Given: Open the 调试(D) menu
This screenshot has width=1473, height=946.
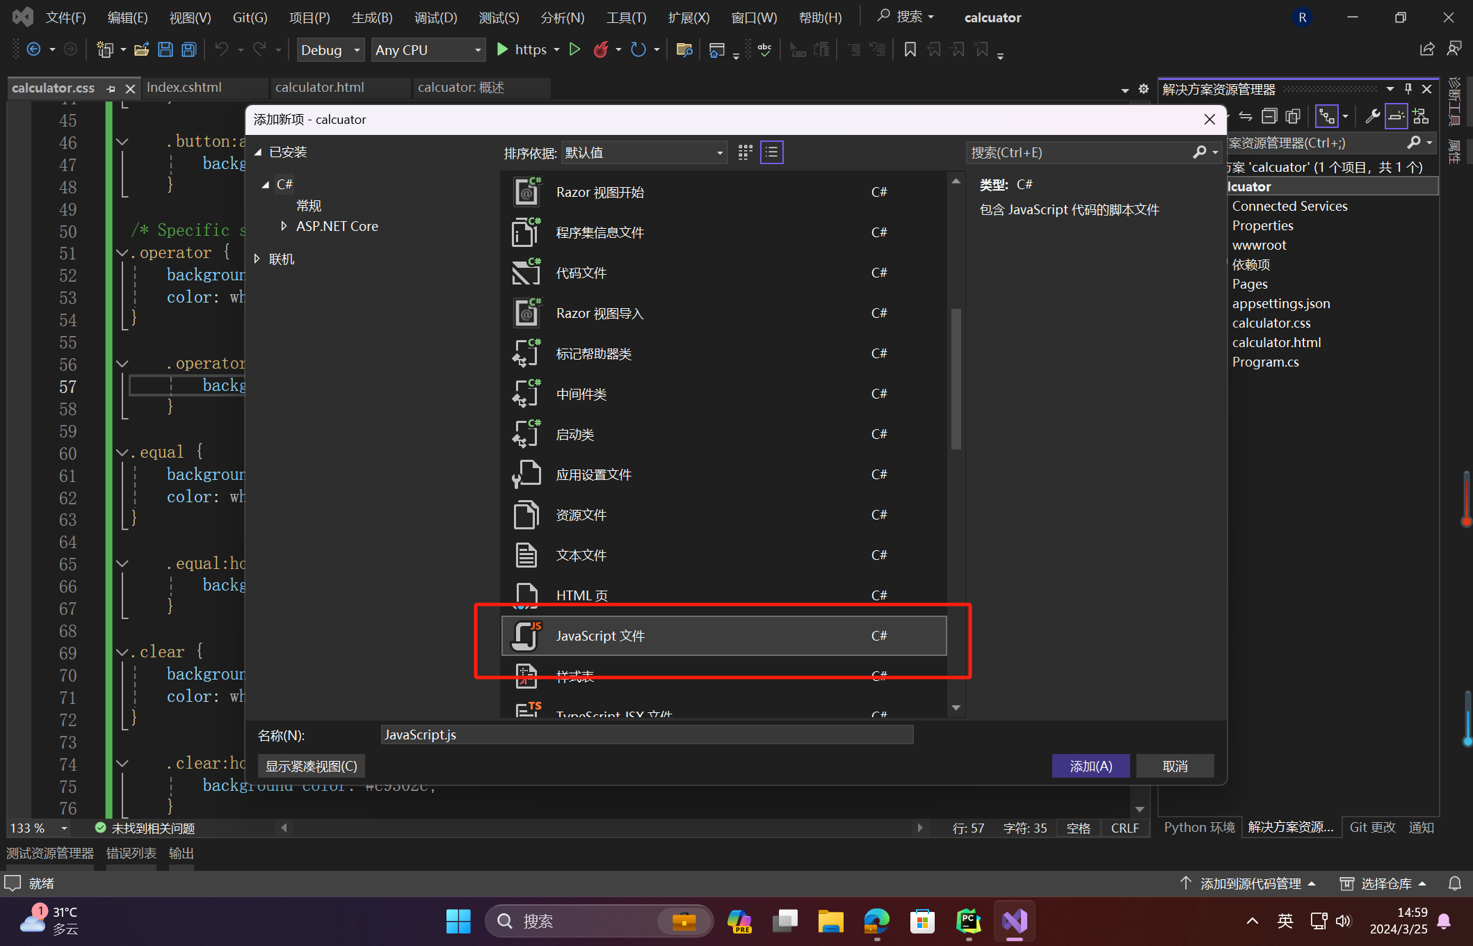Looking at the screenshot, I should click(435, 17).
